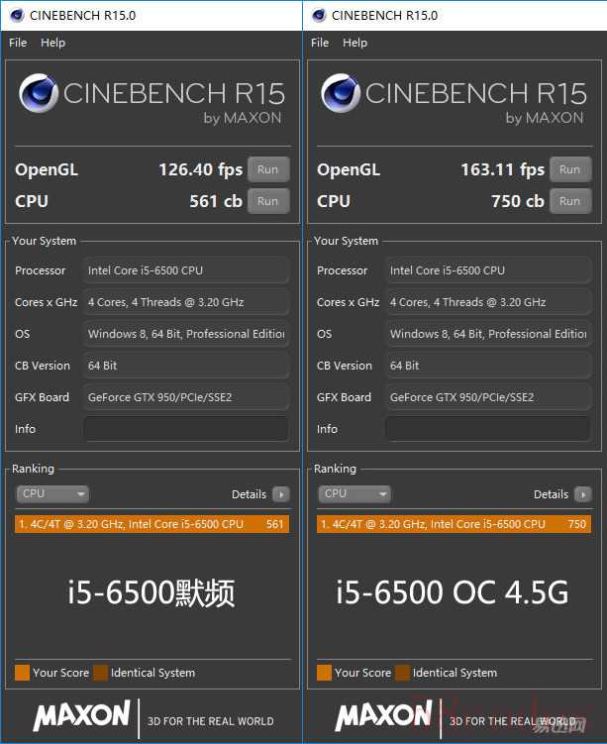Click Details arrow button in right window

click(583, 494)
